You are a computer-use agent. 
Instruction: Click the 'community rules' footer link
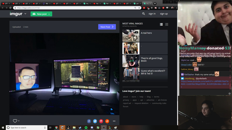click(159, 103)
